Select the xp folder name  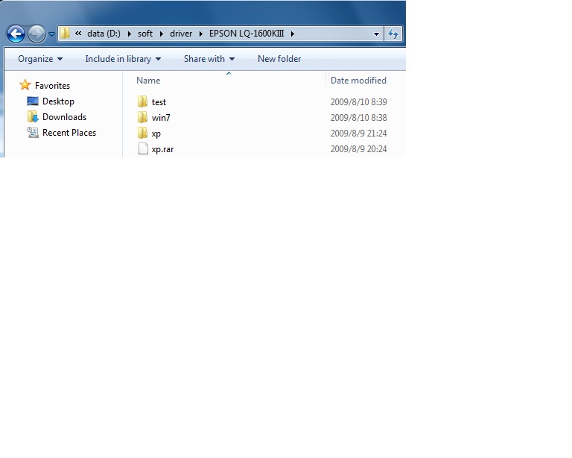click(x=156, y=134)
